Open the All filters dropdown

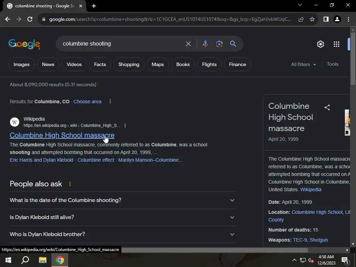click(x=304, y=64)
